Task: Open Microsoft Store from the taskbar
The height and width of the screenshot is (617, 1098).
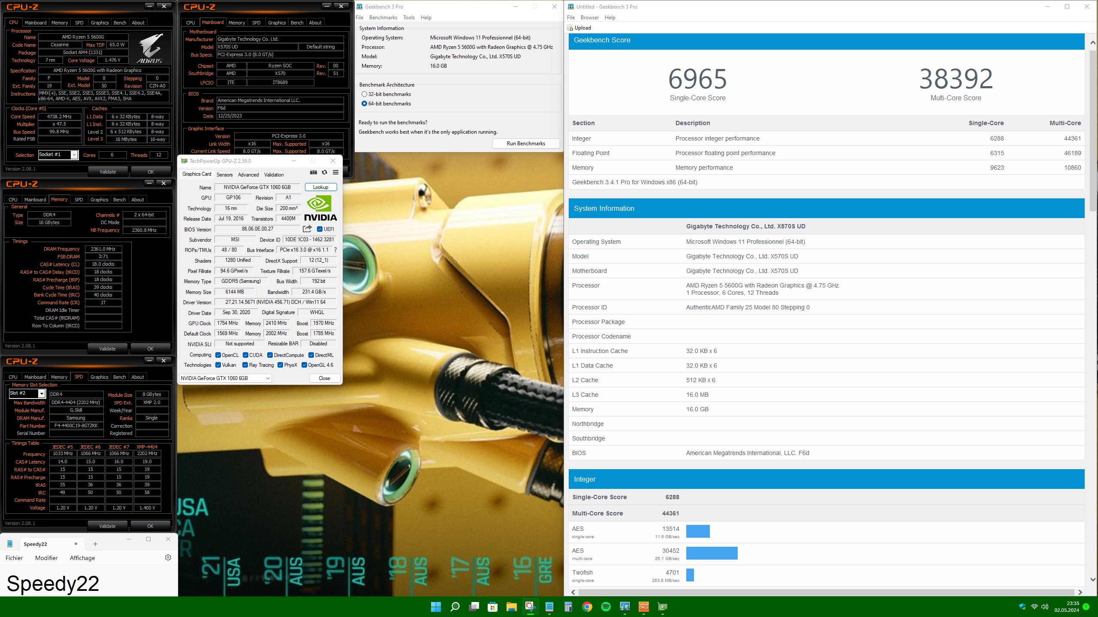Action: click(492, 607)
